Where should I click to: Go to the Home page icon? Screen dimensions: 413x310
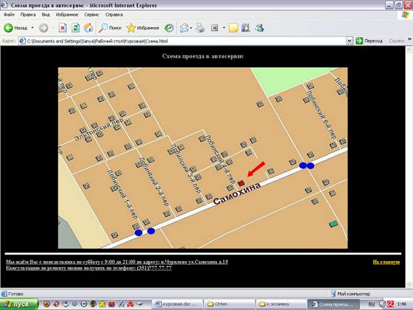pyautogui.click(x=89, y=28)
